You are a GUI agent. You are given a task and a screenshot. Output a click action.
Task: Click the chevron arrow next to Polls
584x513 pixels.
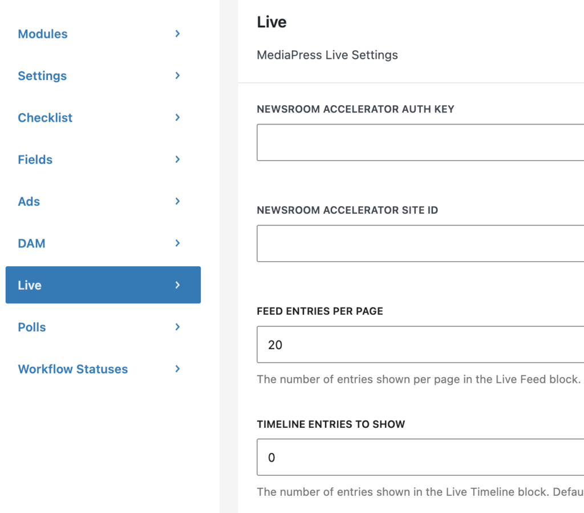(x=178, y=327)
